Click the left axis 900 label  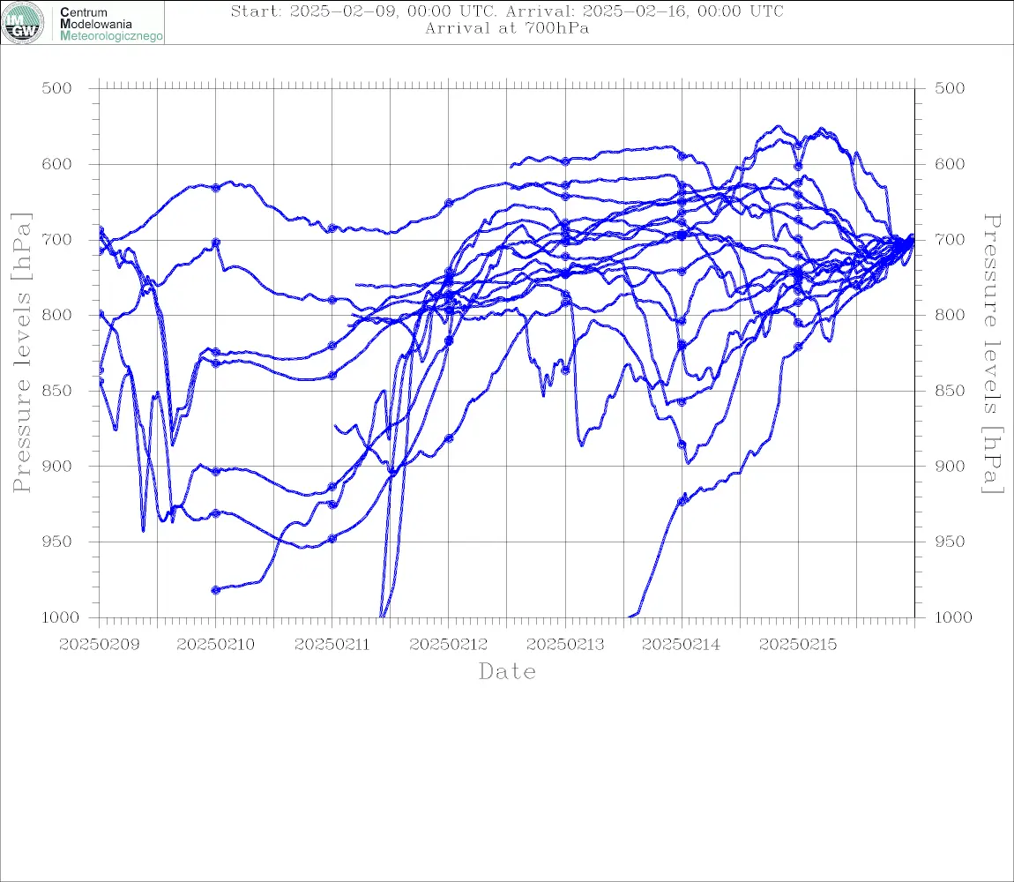[x=57, y=466]
